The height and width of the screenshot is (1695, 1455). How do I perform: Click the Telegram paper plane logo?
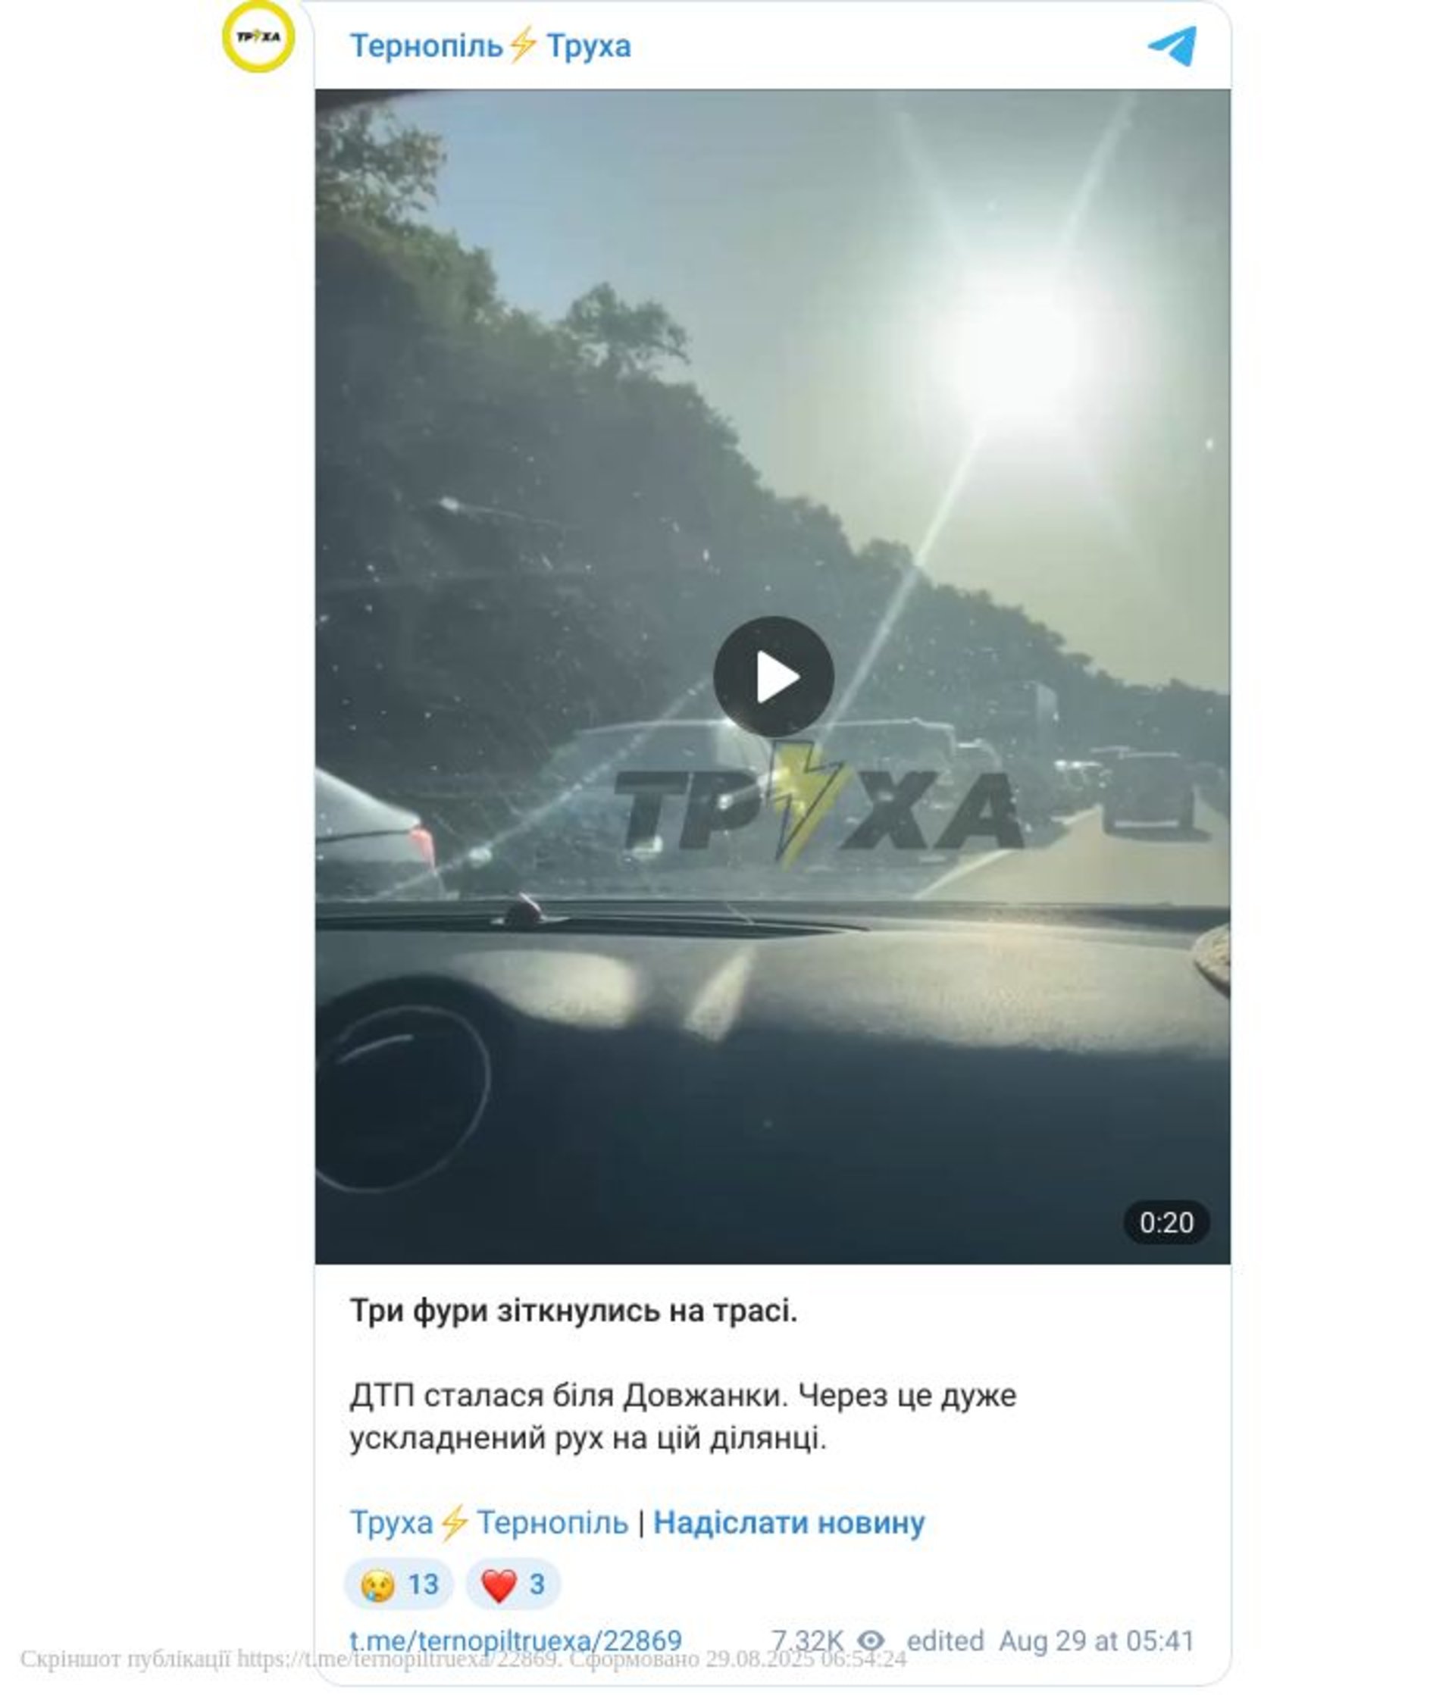[x=1172, y=45]
